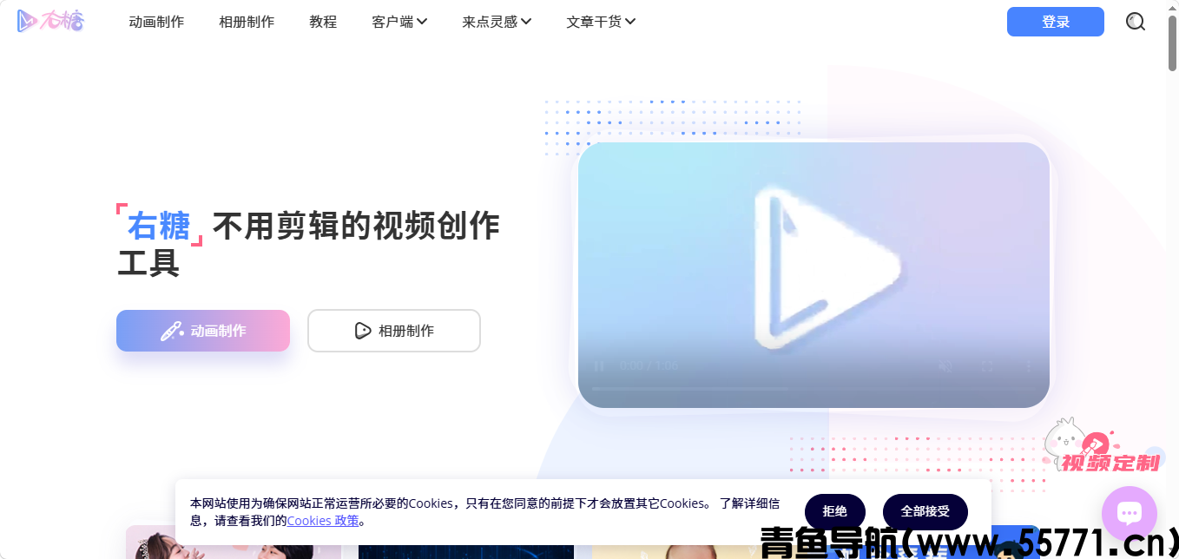This screenshot has height=559, width=1179.
Task: Expand the 来点灵感 dropdown menu
Action: (497, 22)
